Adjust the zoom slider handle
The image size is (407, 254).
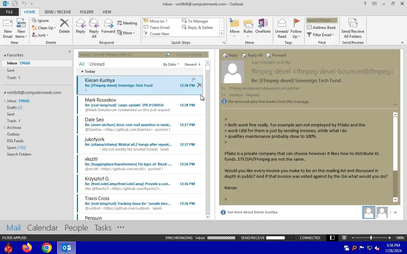click(x=371, y=238)
